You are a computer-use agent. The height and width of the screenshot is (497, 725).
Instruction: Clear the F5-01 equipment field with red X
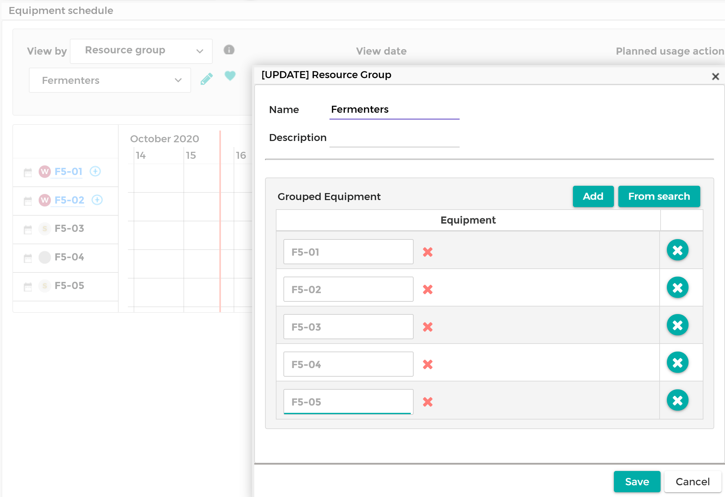click(x=428, y=252)
